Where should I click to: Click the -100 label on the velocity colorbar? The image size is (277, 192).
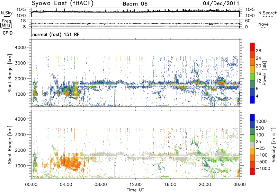262,155
